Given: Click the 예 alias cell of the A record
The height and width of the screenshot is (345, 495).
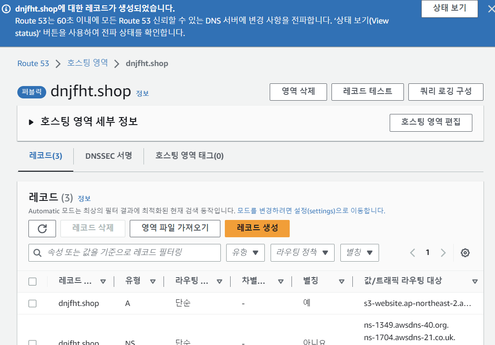Looking at the screenshot, I should pyautogui.click(x=307, y=303).
